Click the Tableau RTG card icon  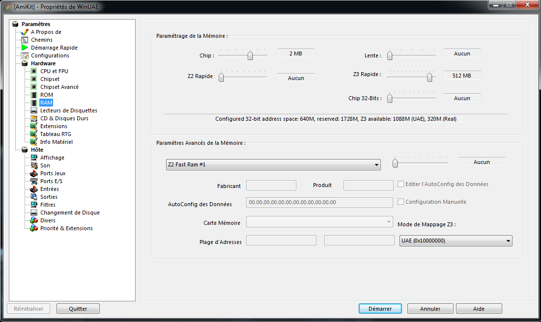click(34, 134)
